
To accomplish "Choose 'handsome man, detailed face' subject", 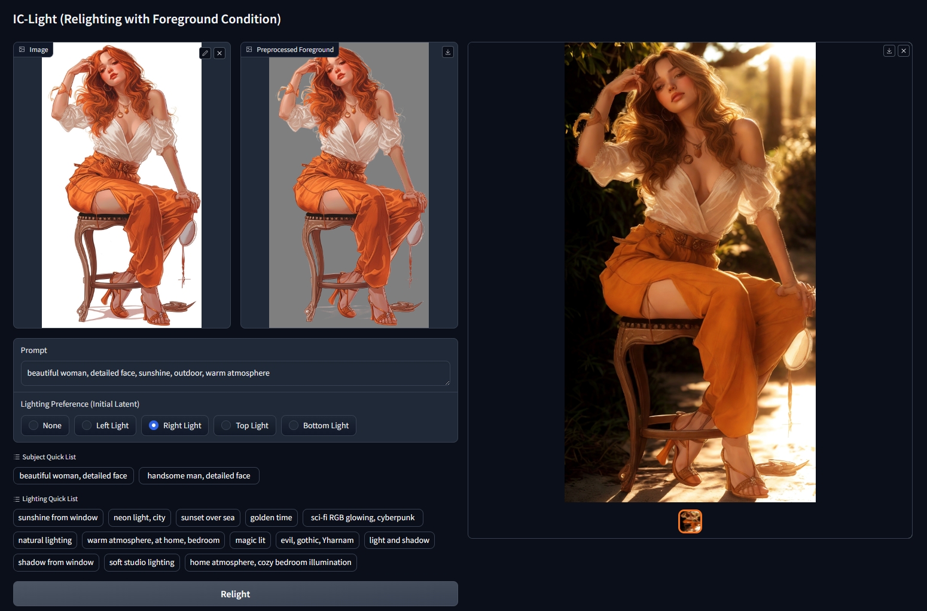I will click(199, 475).
